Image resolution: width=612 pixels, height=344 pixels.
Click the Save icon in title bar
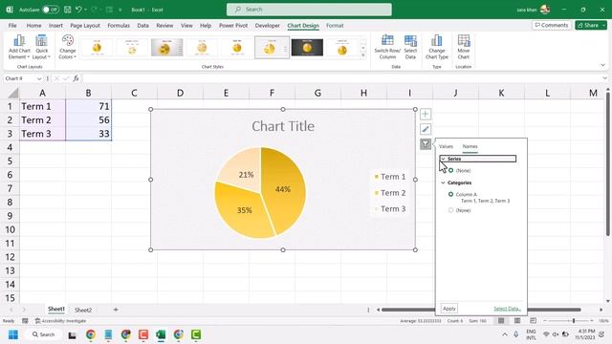pos(68,10)
